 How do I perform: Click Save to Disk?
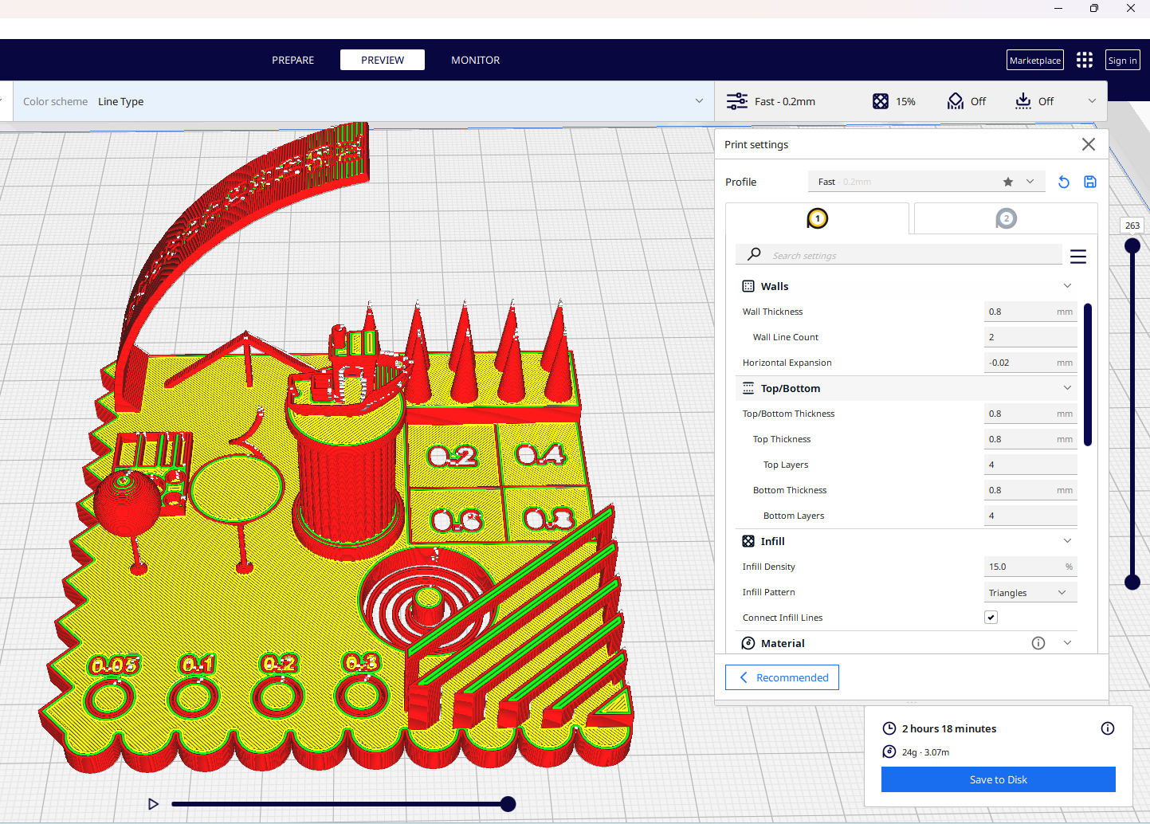[999, 779]
